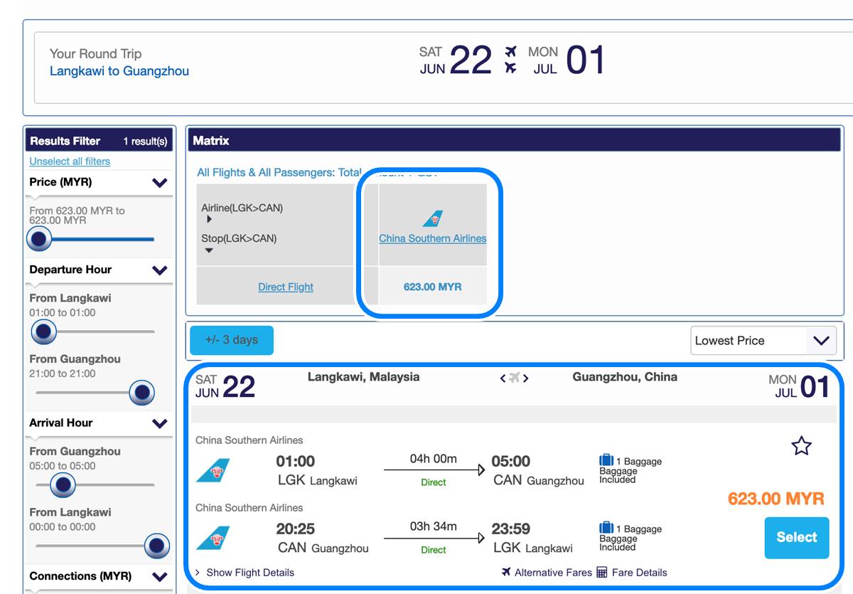Click the Airline(LGK>CAN) label in the Matrix
Viewport: 853px width, 594px height.
point(242,208)
